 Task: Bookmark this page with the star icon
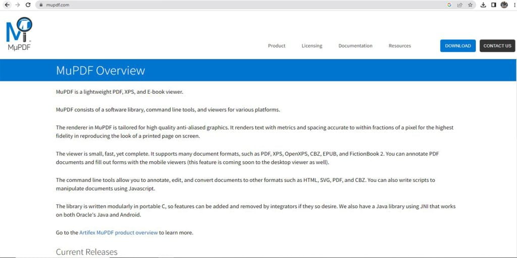pyautogui.click(x=470, y=5)
